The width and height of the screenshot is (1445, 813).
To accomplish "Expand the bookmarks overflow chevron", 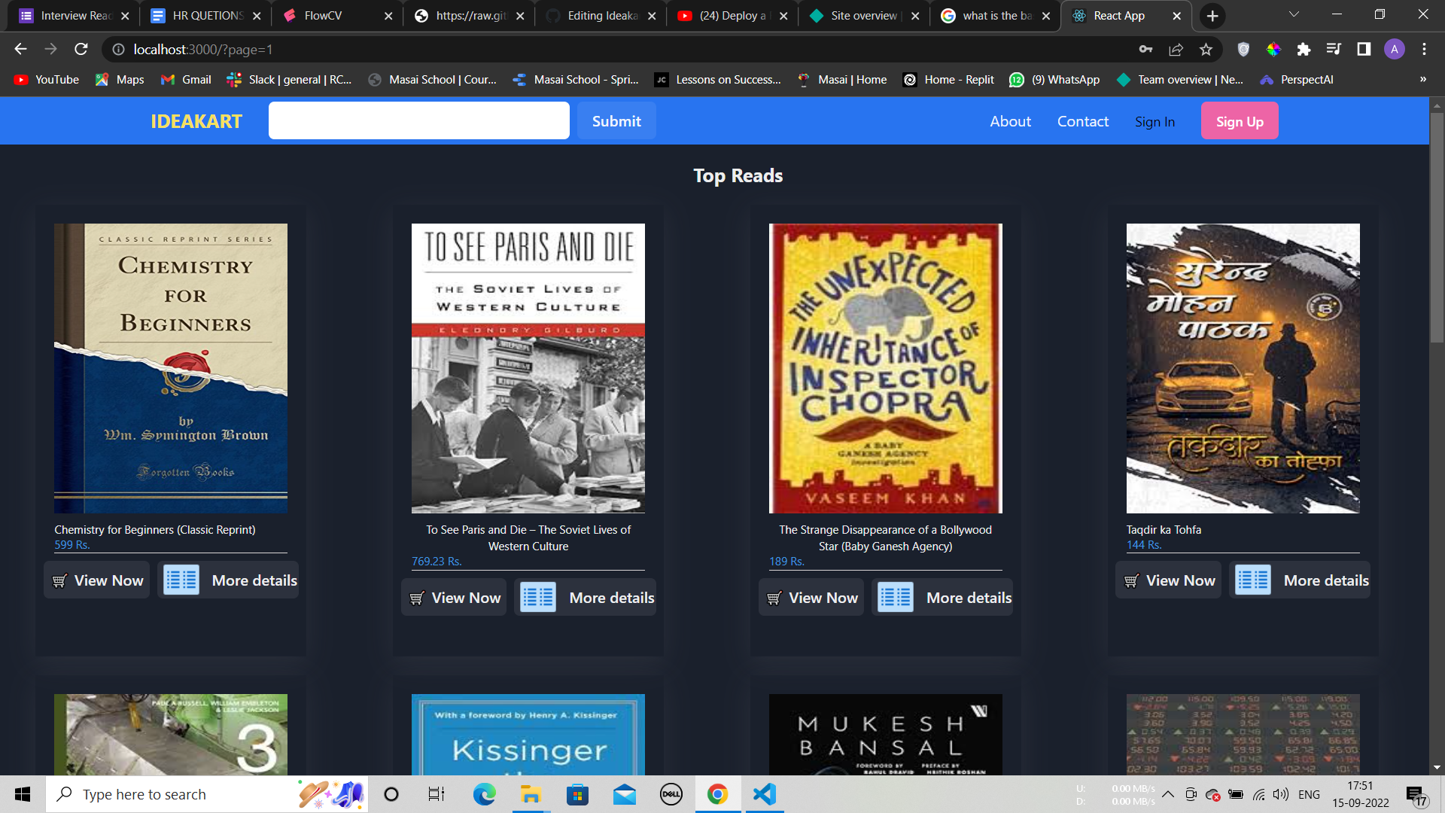I will click(1422, 79).
